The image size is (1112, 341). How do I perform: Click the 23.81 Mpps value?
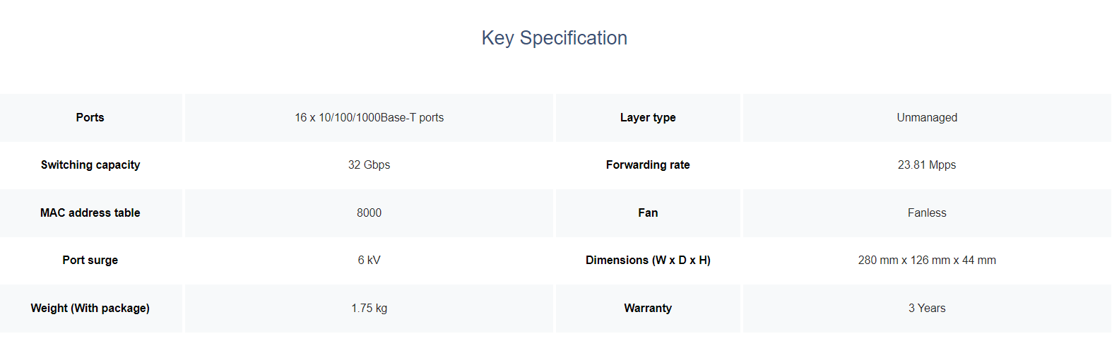point(927,165)
